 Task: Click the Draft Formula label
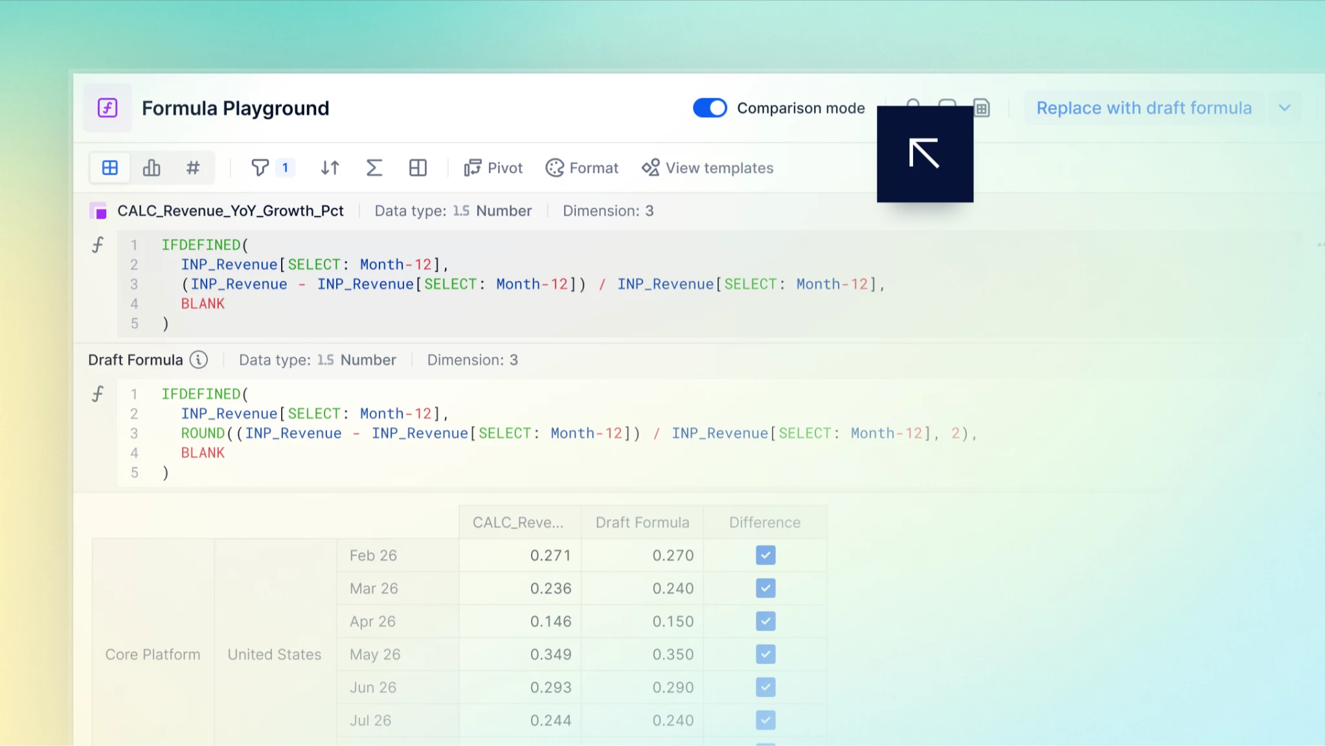(135, 359)
